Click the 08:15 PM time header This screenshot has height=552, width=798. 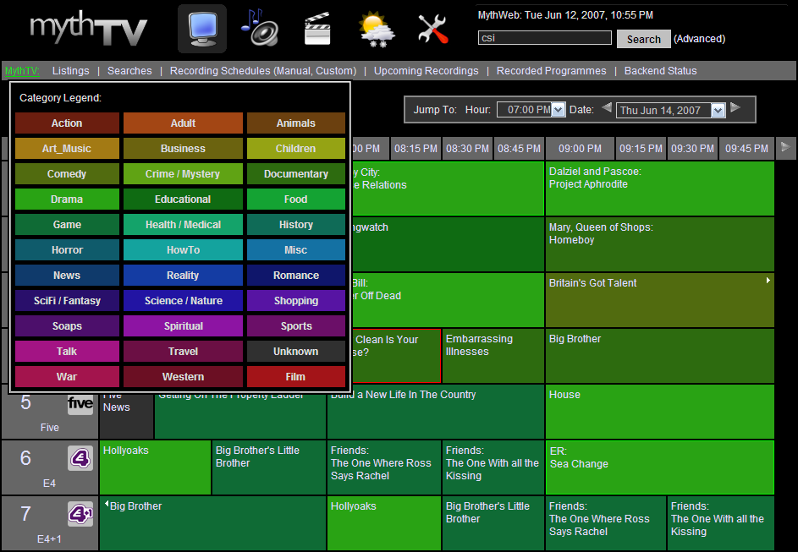(x=416, y=149)
